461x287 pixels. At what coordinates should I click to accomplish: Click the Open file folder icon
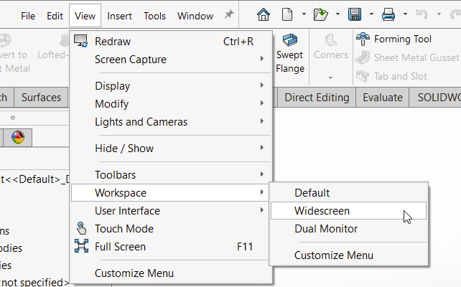320,14
